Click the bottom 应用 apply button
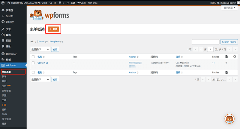Viewport: 240px width, 129px height. 55,79
